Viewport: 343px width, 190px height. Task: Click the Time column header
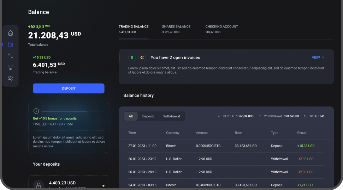132,133
